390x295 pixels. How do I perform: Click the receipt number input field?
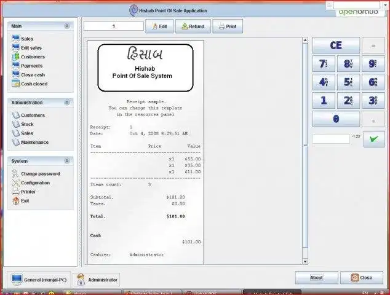pos(114,26)
